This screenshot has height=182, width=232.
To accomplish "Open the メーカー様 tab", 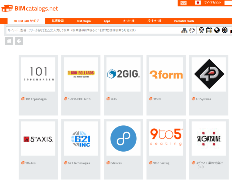I will point(129,21).
